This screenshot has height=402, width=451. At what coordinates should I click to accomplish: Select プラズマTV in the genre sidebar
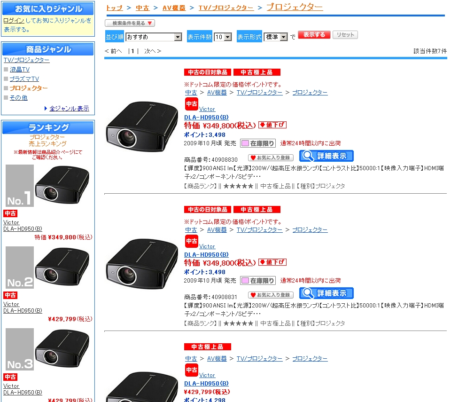tap(24, 79)
